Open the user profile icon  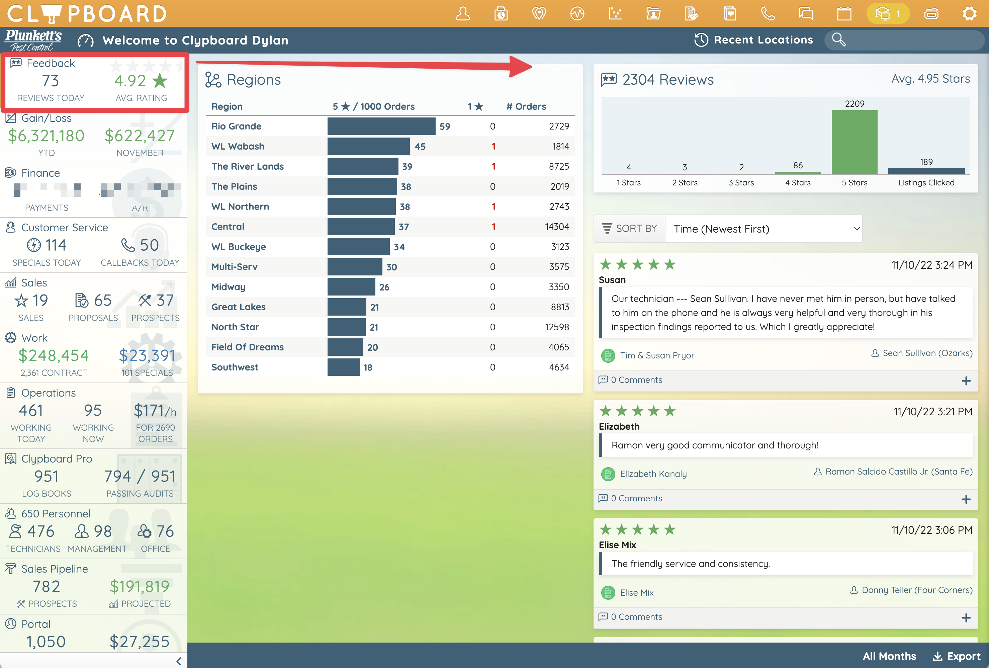(463, 14)
